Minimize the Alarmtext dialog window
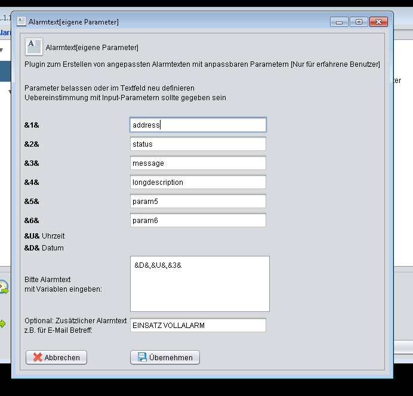The width and height of the screenshot is (413, 396). (x=340, y=22)
